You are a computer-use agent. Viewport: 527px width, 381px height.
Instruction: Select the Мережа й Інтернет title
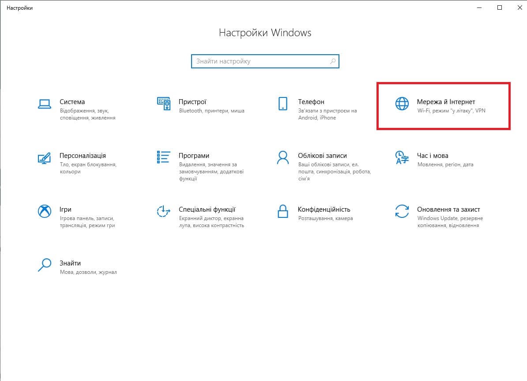446,102
